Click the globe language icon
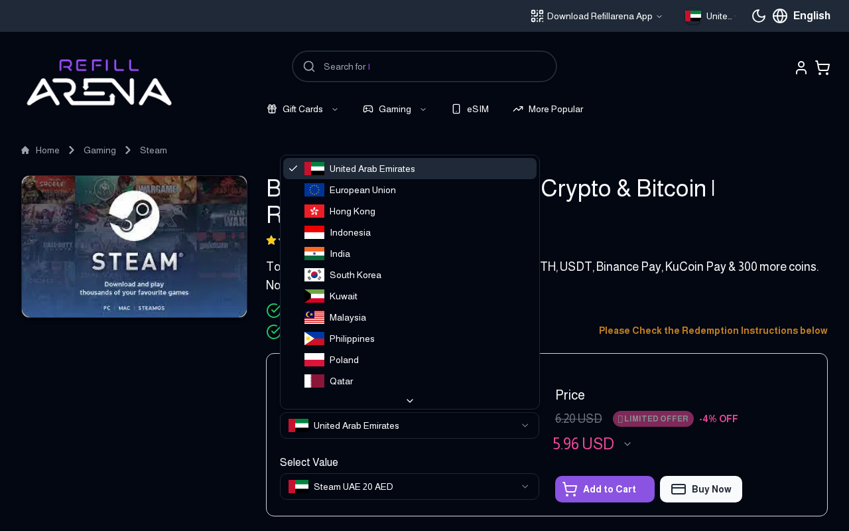Image resolution: width=849 pixels, height=531 pixels. 780,16
